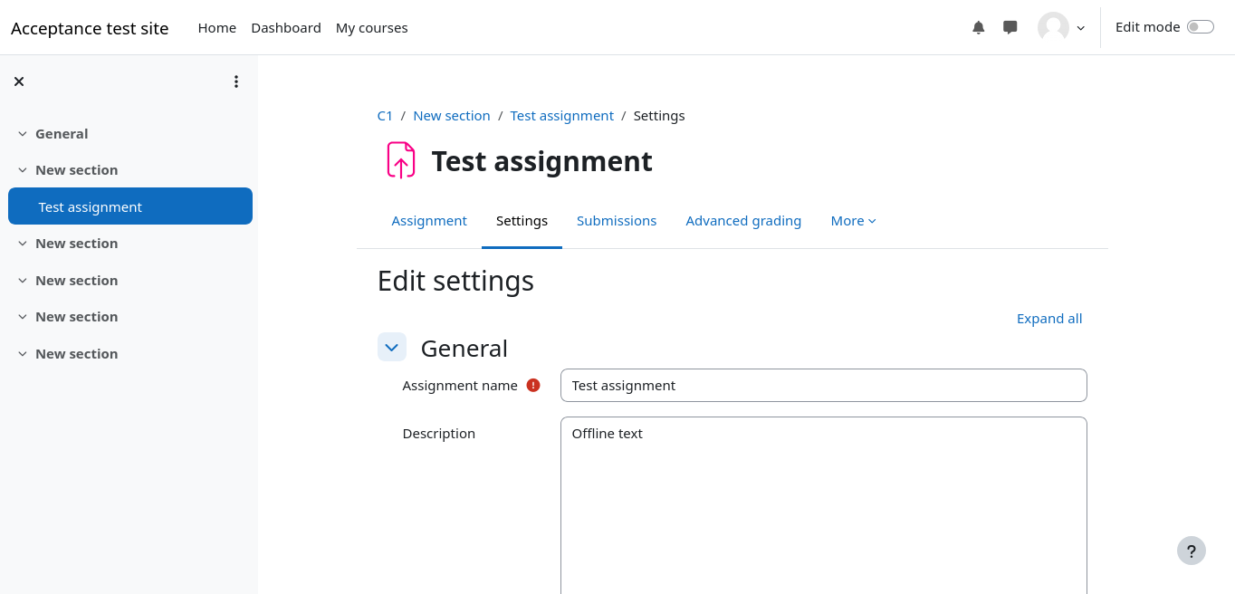Screen dimensions: 1235x594
Task: Collapse the General settings section chevron
Action: 392,348
